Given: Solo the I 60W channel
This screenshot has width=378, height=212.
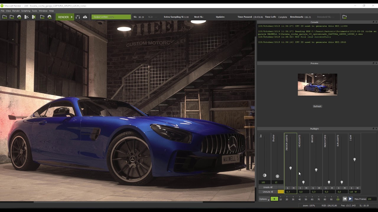Looking at the screenshot, I should (x=351, y=188).
